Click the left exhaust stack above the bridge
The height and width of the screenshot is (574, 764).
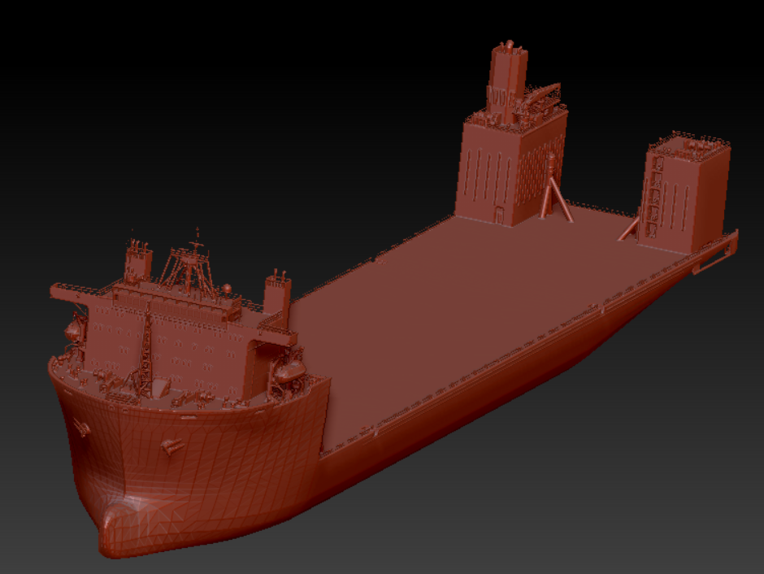tap(138, 262)
